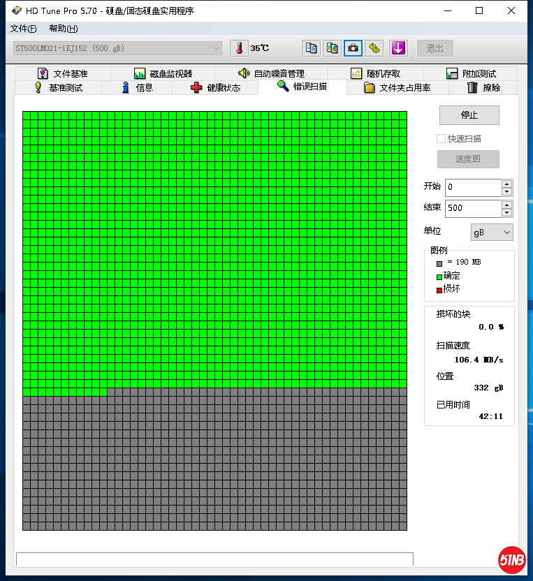Viewport: 533px width, 581px height.
Task: Open options via the wrench icon
Action: (x=374, y=48)
